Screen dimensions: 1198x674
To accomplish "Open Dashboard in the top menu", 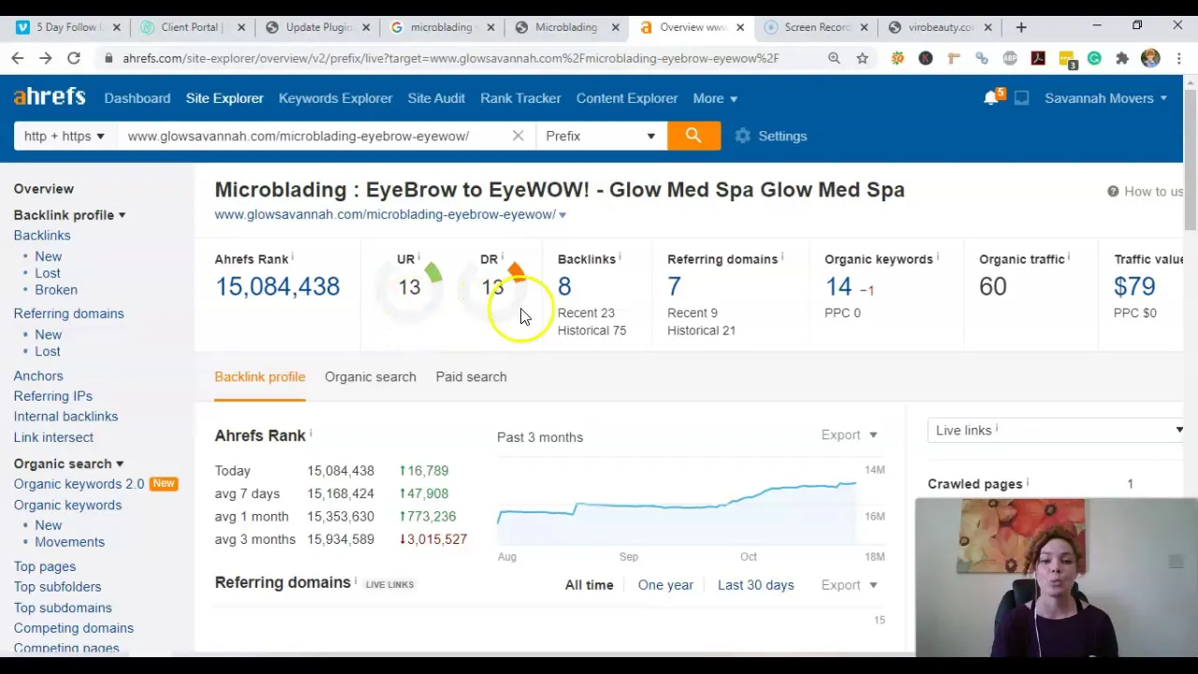I will point(138,98).
